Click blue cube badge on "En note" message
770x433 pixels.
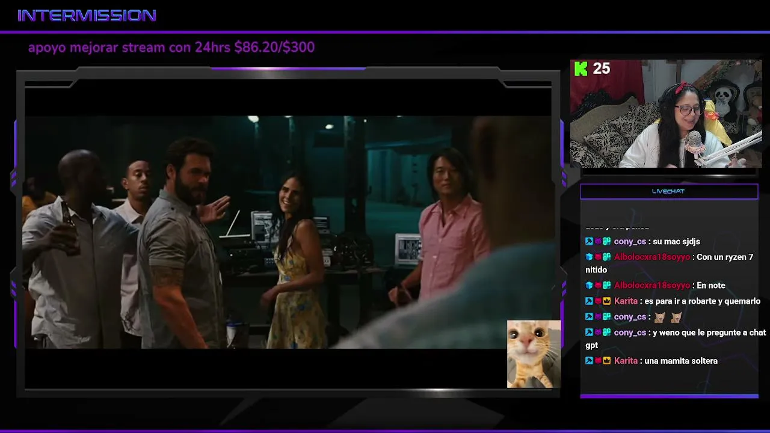tap(589, 286)
